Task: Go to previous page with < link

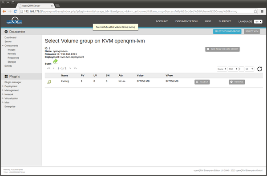Action: (x=53, y=68)
